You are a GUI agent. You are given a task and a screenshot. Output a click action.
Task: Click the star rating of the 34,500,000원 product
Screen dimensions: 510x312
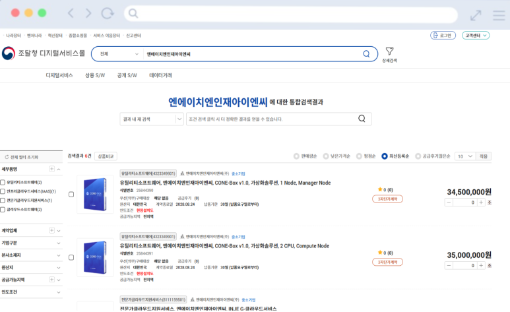pos(385,189)
